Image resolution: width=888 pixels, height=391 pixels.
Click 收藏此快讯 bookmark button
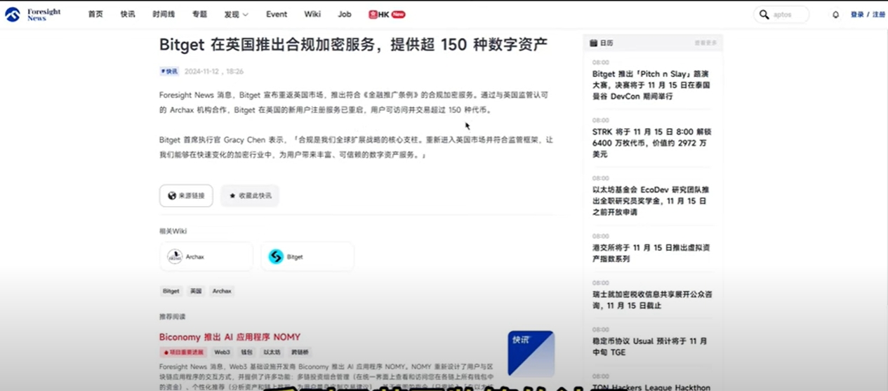pos(250,195)
